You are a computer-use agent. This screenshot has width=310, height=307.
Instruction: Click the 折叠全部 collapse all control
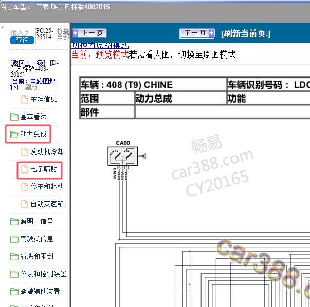[x=63, y=34]
